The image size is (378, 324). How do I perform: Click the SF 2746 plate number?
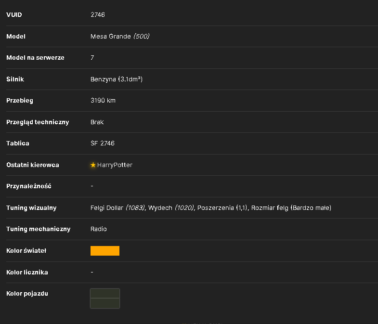coord(103,143)
